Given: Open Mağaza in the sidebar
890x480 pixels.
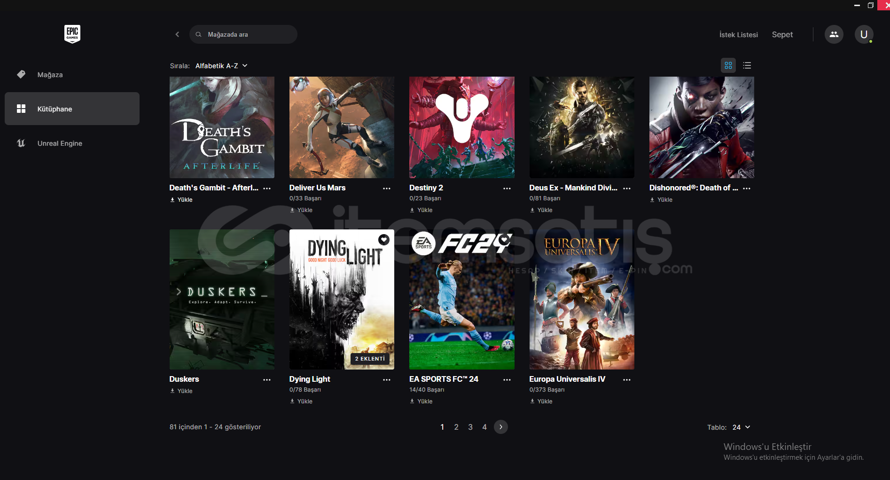Looking at the screenshot, I should pos(72,74).
